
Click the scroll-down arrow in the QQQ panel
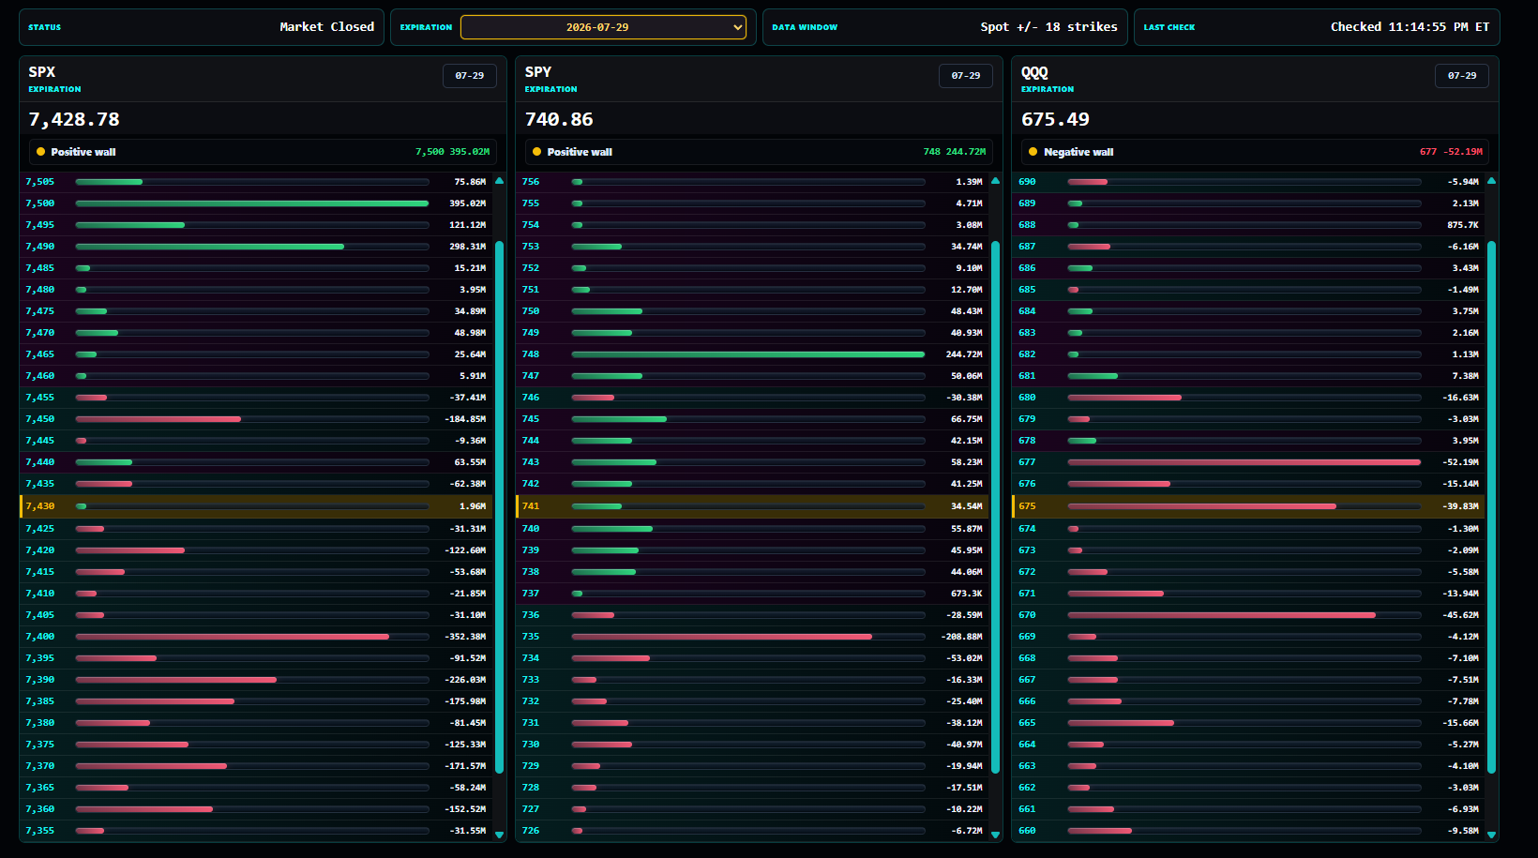[1491, 834]
